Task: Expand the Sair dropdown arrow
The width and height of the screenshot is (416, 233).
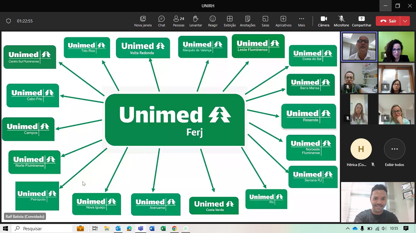Action: (405, 21)
